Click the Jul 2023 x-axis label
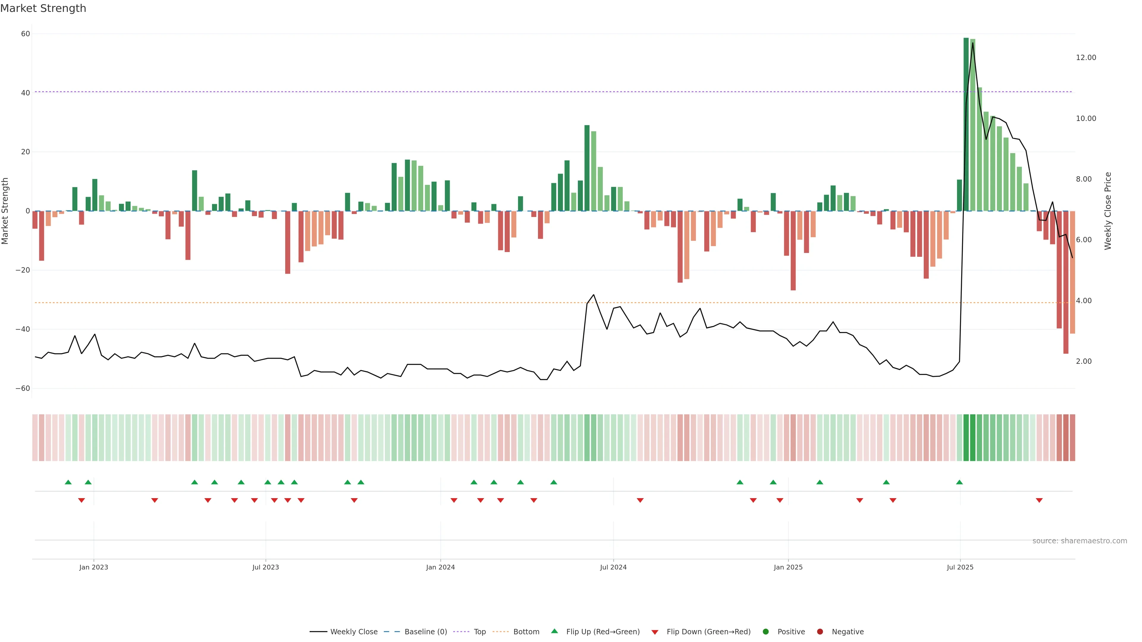Image resolution: width=1142 pixels, height=642 pixels. click(266, 567)
